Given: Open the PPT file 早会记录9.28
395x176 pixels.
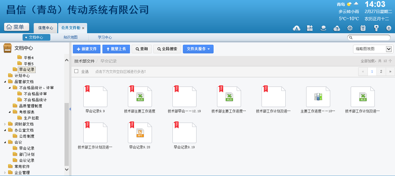Looking at the screenshot, I should (140, 133).
